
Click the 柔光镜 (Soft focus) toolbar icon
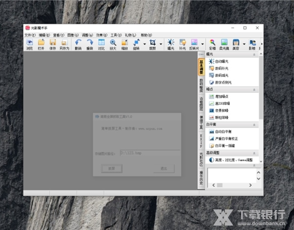coord(224,44)
